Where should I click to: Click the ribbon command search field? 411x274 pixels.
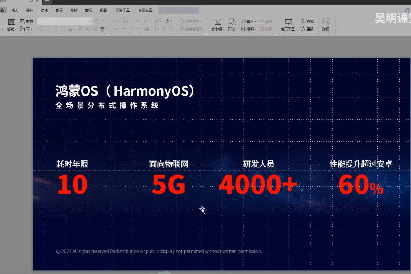click(x=179, y=11)
